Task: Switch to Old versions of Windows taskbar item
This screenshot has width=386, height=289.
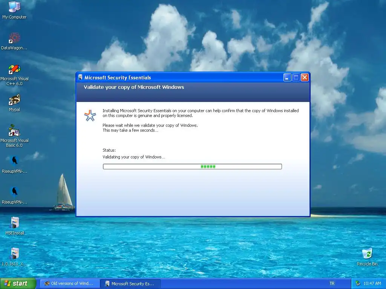Action: pyautogui.click(x=70, y=284)
